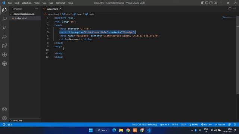Open the File menu
The height and width of the screenshot is (134, 239).
click(x=10, y=3)
